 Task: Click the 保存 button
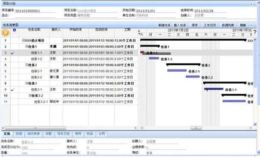tap(195, 25)
